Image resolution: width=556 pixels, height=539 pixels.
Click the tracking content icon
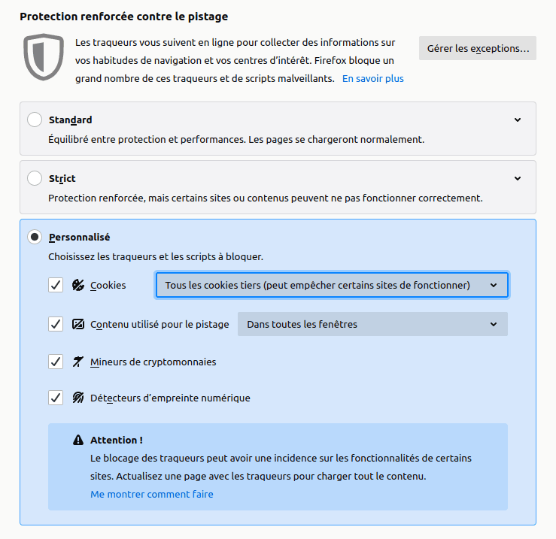(x=77, y=325)
